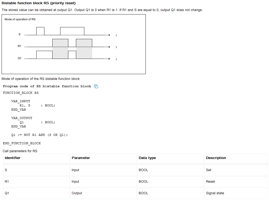Image resolution: width=269 pixels, height=200 pixels.
Task: Click the "Q1 := NOT R1 AND (S OR Q1);" statement
Action: [x=39, y=135]
